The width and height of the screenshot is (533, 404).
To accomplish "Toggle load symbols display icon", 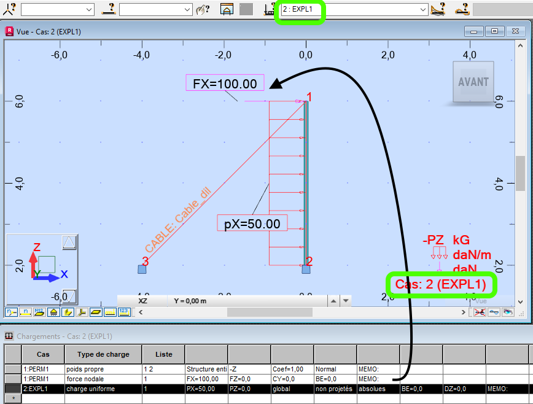I will pos(109,313).
